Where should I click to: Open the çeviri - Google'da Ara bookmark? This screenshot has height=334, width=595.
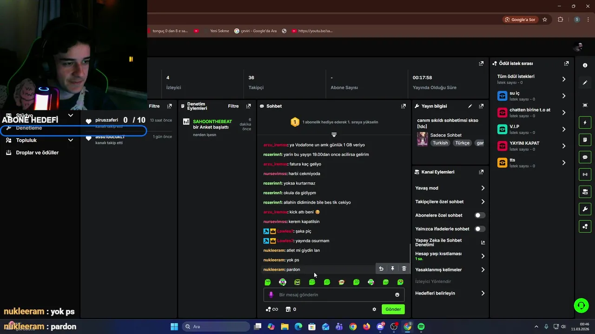coord(255,31)
